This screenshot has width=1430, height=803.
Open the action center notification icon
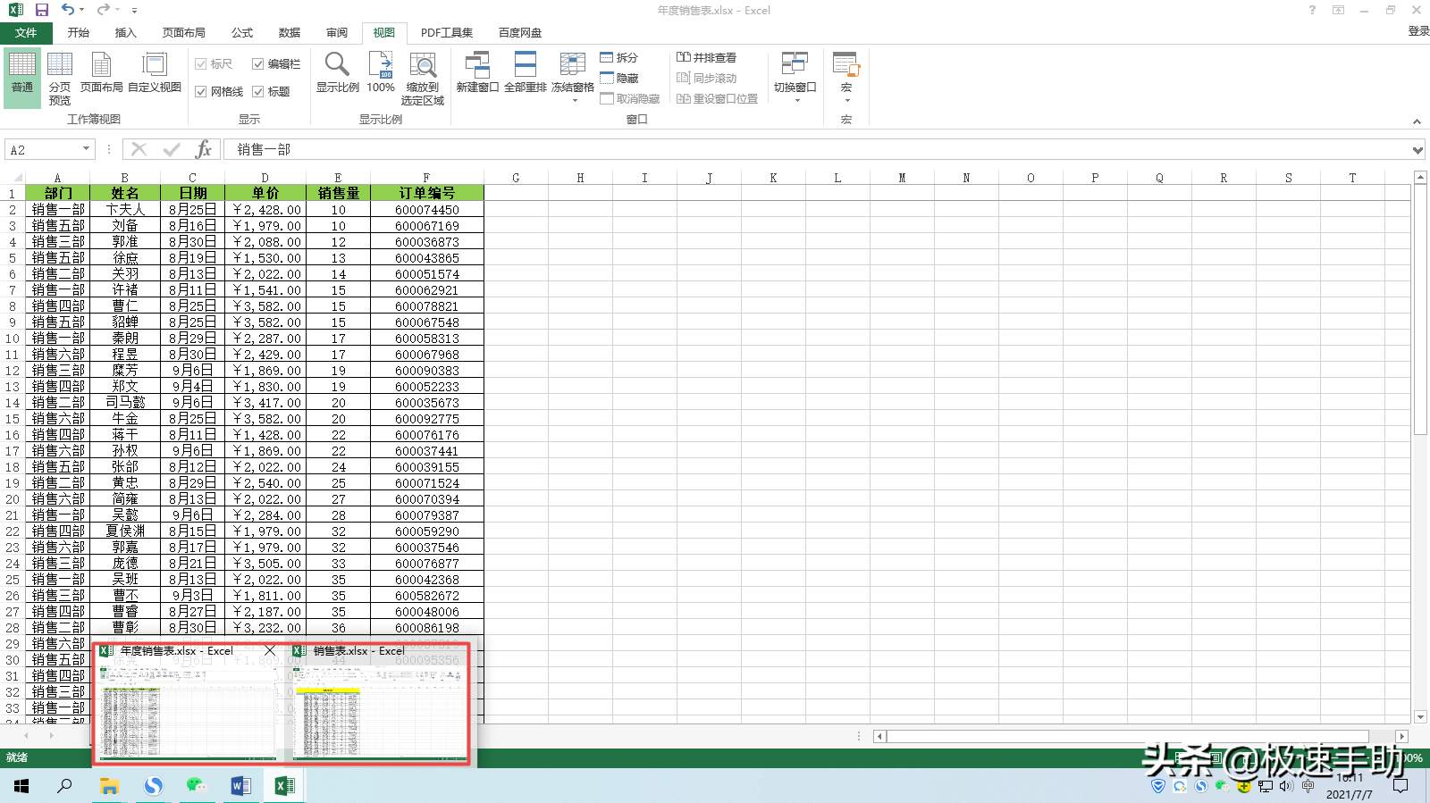tap(1401, 786)
